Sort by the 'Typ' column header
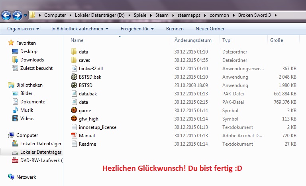This screenshot has height=186, width=306. tap(226, 40)
